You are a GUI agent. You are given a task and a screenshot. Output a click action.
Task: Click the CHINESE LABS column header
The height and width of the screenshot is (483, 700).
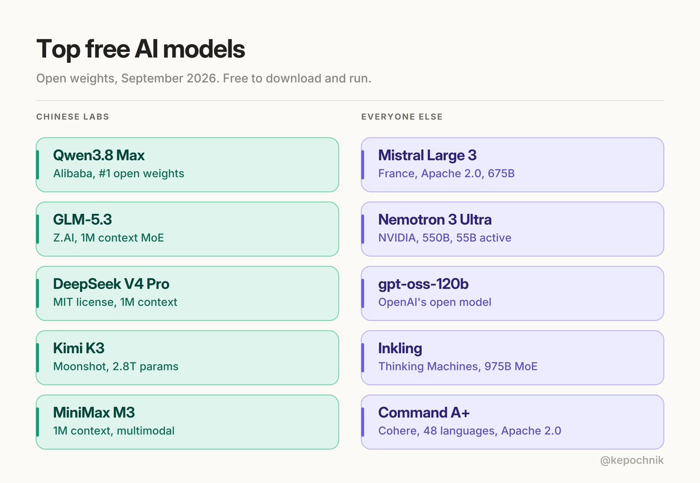point(73,117)
